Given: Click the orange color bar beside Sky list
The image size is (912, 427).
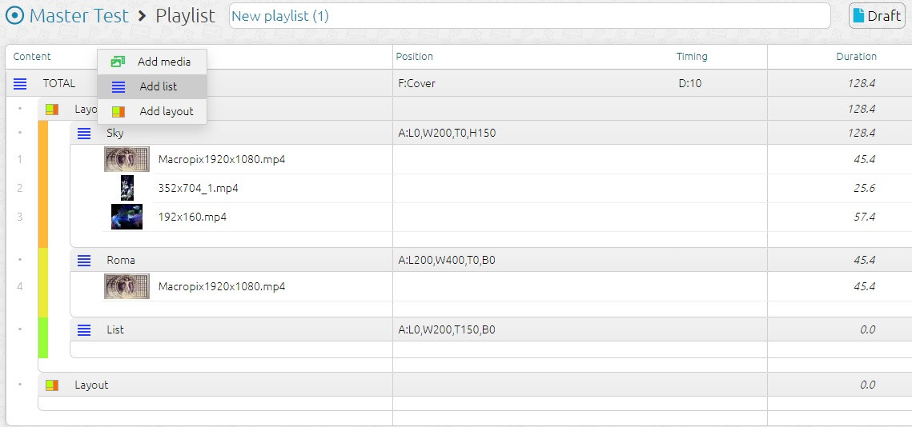Looking at the screenshot, I should coord(43,184).
